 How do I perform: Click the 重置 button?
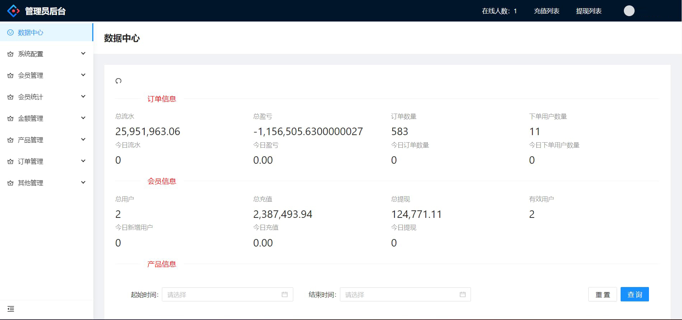pyautogui.click(x=603, y=294)
